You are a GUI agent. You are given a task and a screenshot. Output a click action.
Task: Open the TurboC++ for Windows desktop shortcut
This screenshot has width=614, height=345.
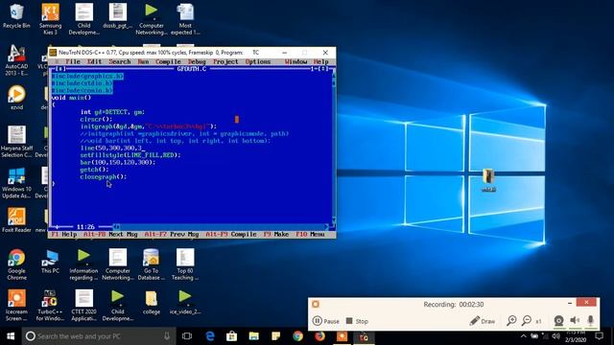click(x=50, y=306)
